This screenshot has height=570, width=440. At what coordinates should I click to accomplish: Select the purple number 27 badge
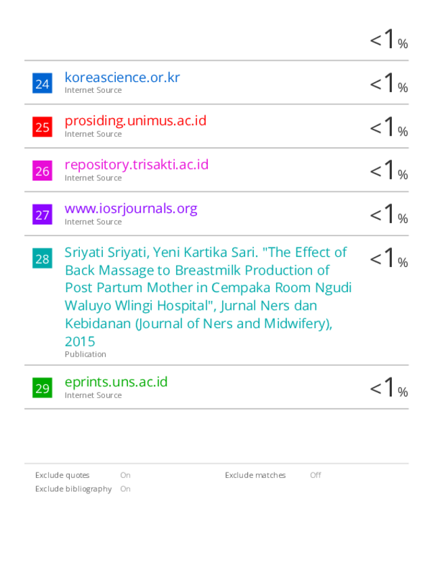tap(42, 215)
